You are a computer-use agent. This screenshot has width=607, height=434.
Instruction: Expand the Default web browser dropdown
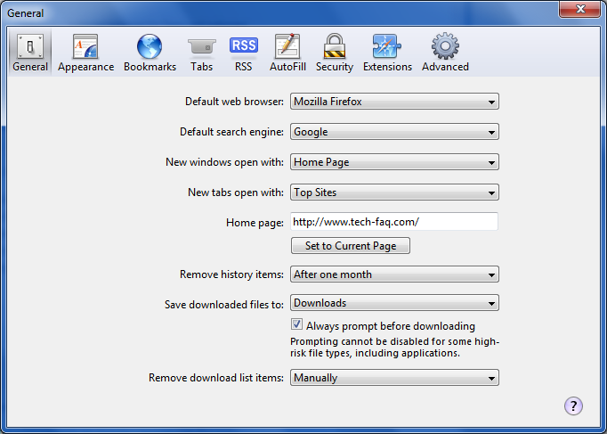pyautogui.click(x=394, y=102)
